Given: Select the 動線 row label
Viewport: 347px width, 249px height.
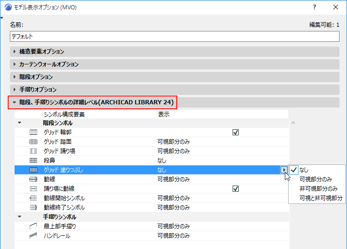Looking at the screenshot, I should [49, 179].
